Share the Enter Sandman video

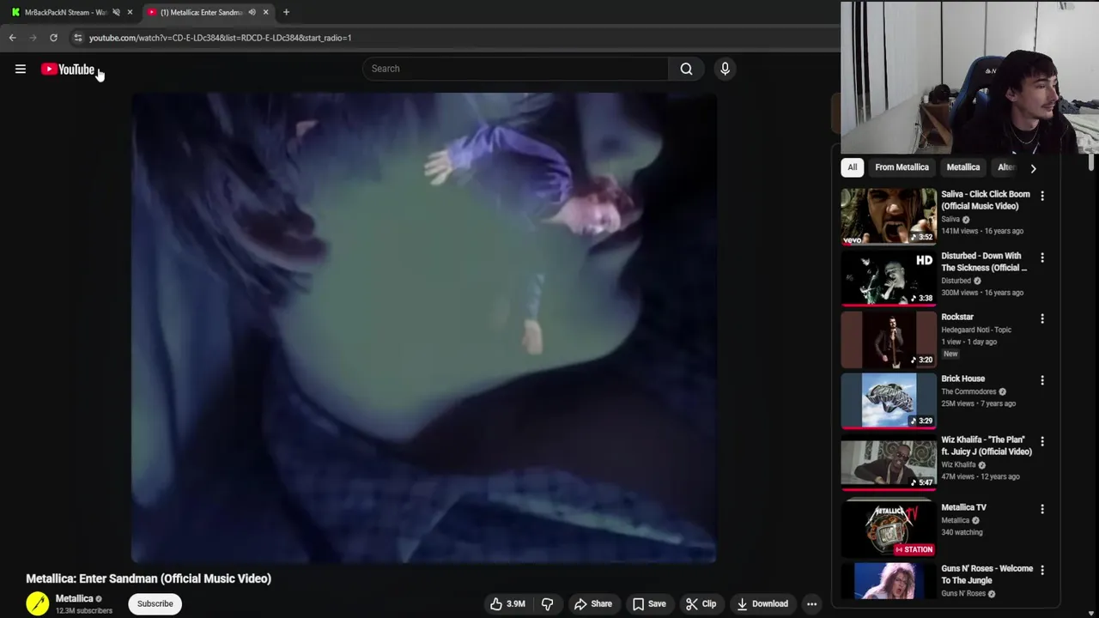pos(592,603)
